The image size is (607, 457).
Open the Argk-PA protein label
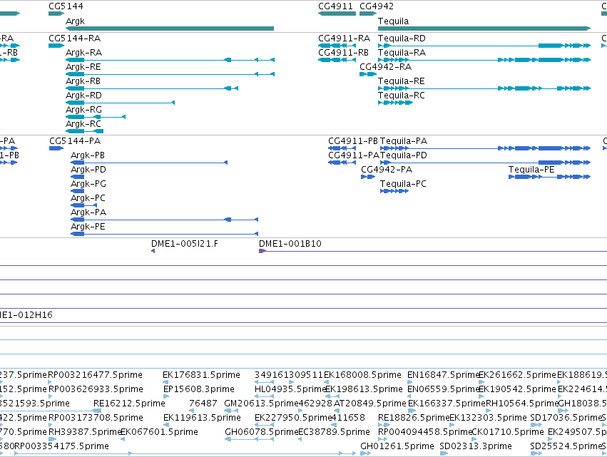[88, 212]
